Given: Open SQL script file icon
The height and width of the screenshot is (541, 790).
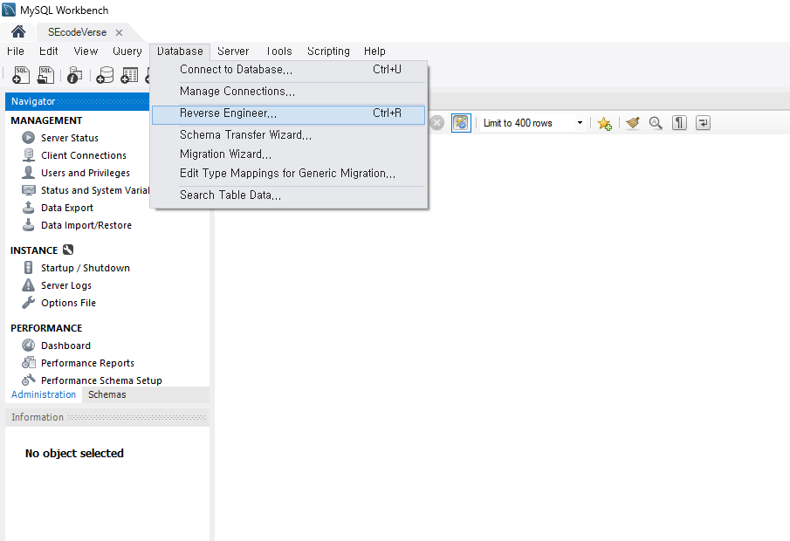Looking at the screenshot, I should 46,74.
